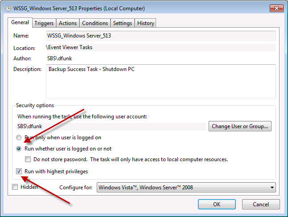Select the Settings tab
Viewport: 288px width, 217px height.
pos(123,23)
